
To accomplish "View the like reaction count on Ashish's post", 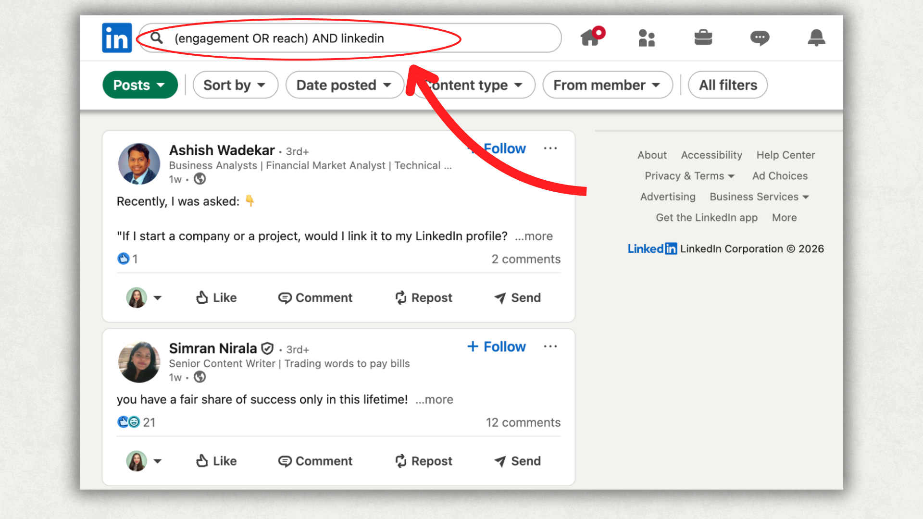I will click(x=128, y=259).
